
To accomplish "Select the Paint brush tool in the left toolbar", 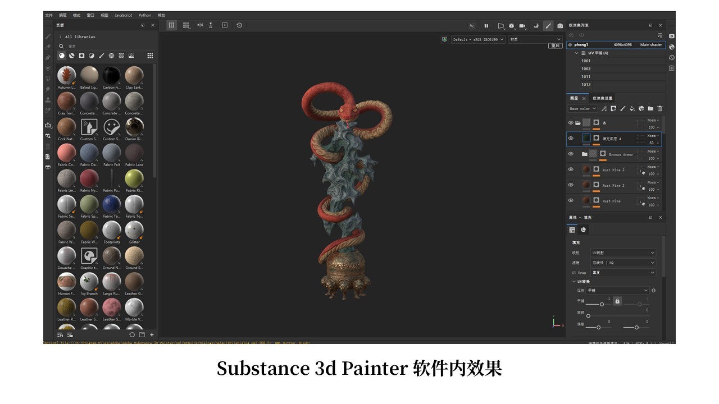I will click(x=47, y=36).
